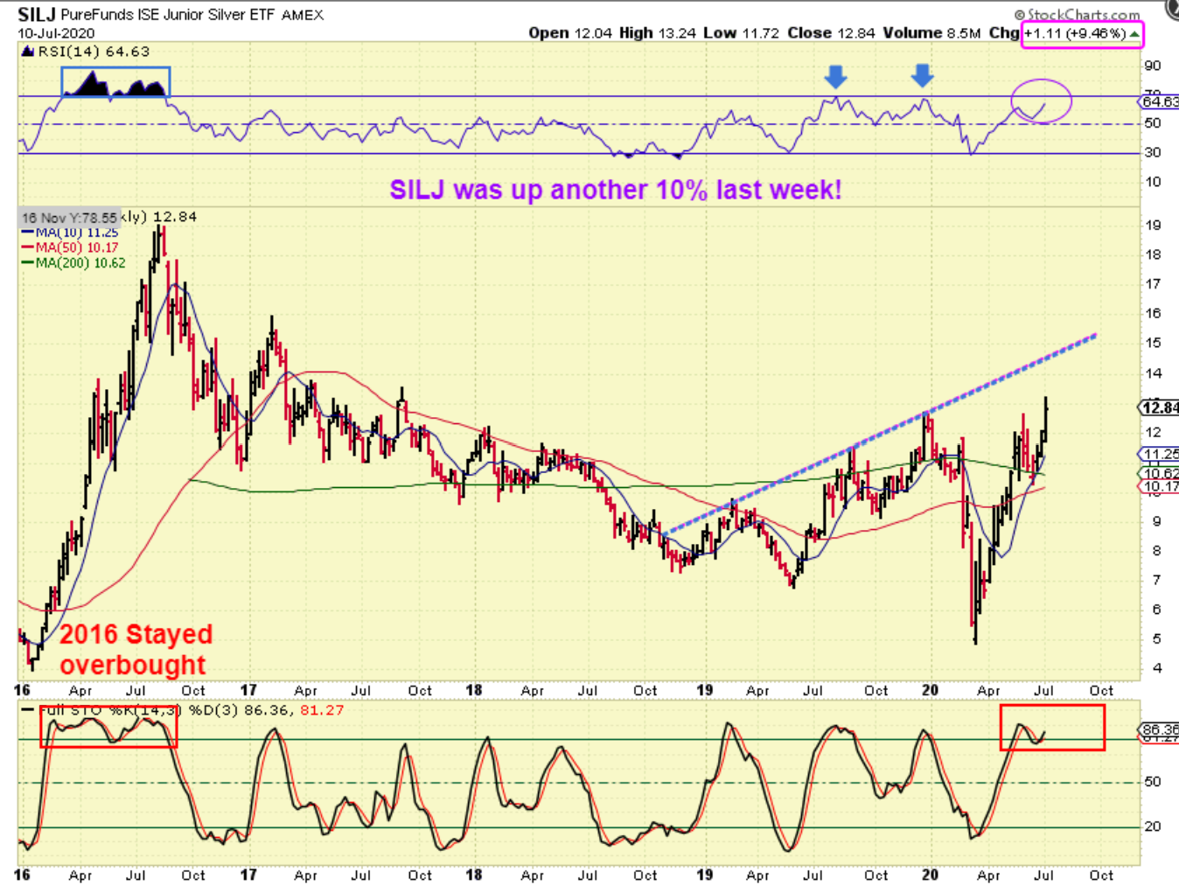Select the SILJ ticker symbol in the header
The height and width of the screenshot is (885, 1179).
(x=36, y=15)
